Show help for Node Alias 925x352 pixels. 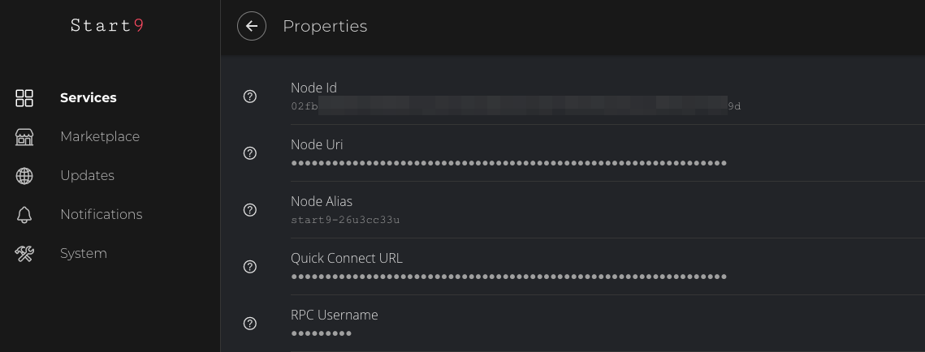coord(250,210)
